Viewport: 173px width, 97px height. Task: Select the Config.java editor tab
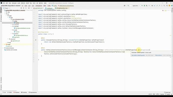(49, 8)
